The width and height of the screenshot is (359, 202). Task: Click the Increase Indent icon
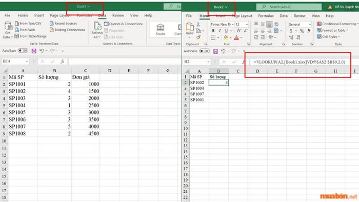pos(263,37)
